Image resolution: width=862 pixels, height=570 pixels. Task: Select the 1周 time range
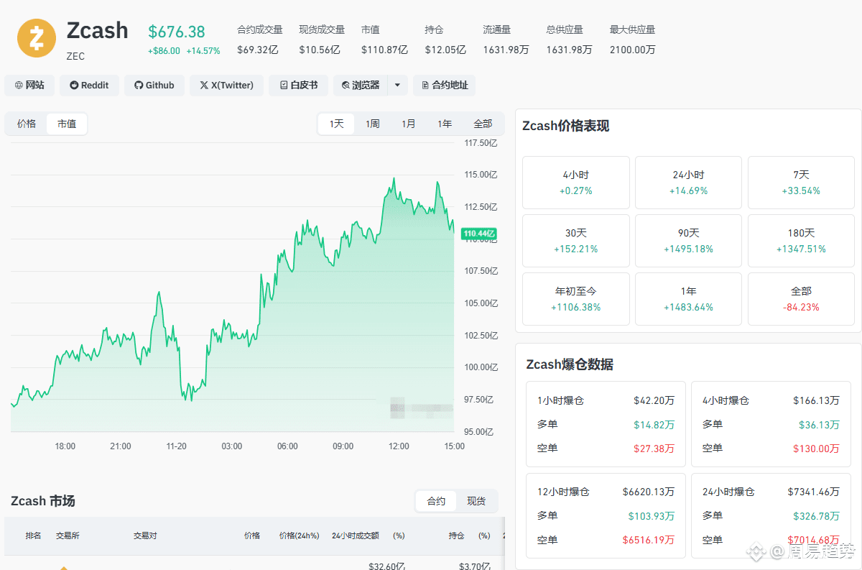pos(372,124)
